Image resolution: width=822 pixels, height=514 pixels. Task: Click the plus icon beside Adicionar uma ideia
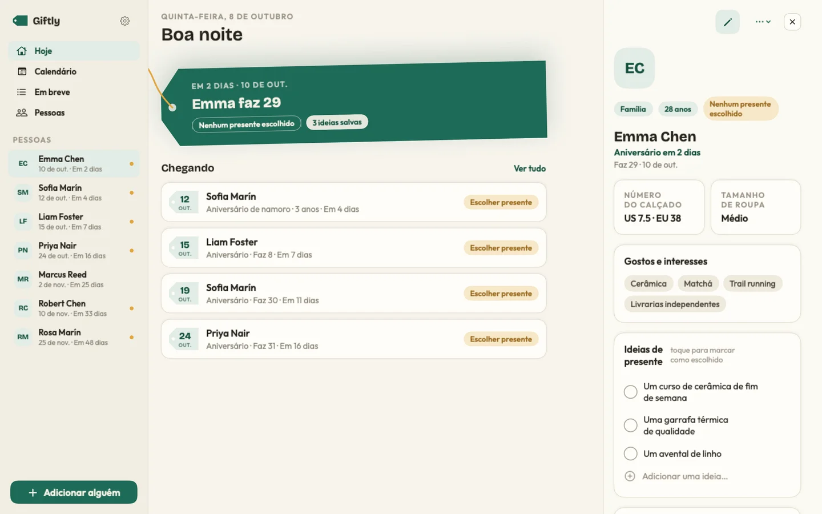click(630, 476)
